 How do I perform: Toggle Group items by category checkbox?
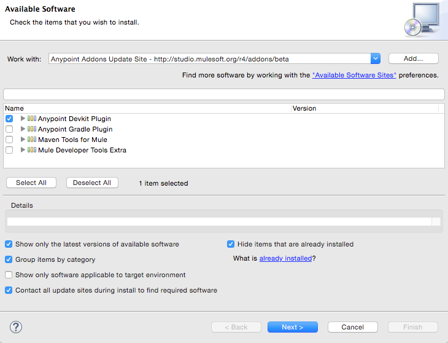(9, 259)
